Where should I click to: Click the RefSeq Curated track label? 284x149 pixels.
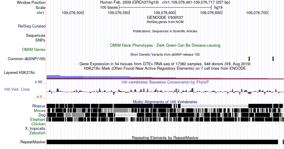click(31, 26)
